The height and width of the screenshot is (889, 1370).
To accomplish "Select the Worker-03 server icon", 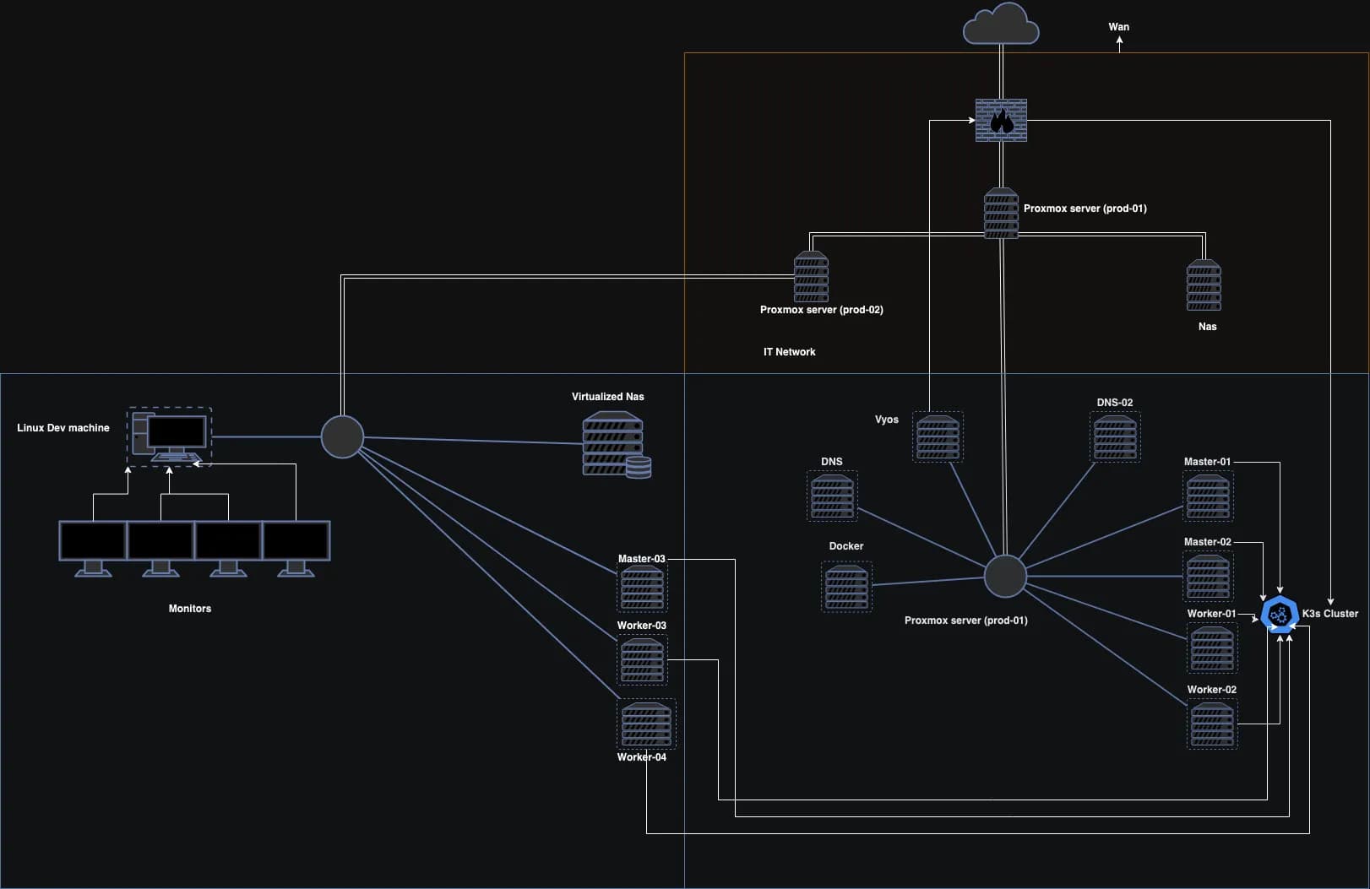I will [642, 659].
